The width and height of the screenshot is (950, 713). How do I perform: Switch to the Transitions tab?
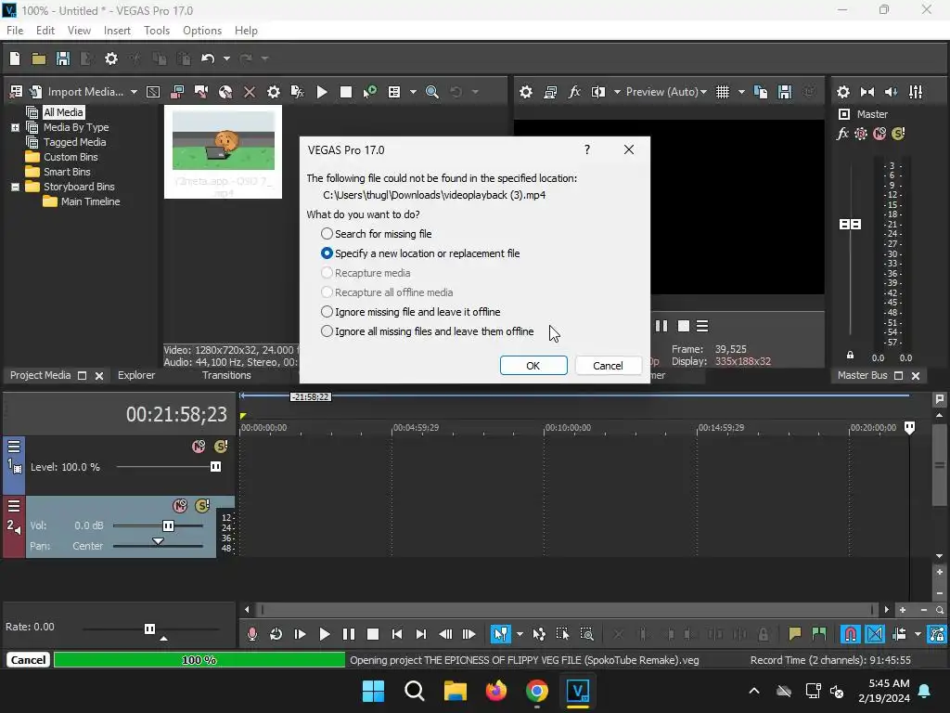pos(226,375)
